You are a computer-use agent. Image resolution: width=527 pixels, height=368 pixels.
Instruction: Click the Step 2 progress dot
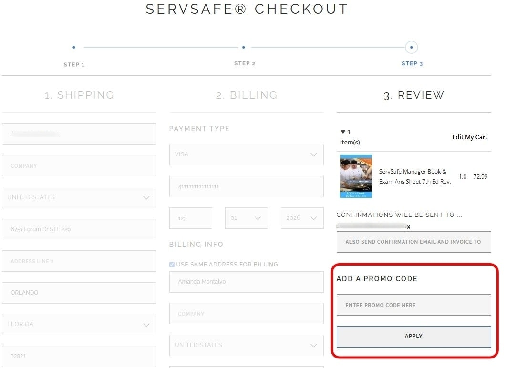[x=244, y=48]
